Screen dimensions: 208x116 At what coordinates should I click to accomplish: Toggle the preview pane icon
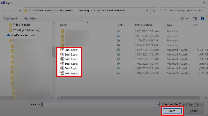194,19
